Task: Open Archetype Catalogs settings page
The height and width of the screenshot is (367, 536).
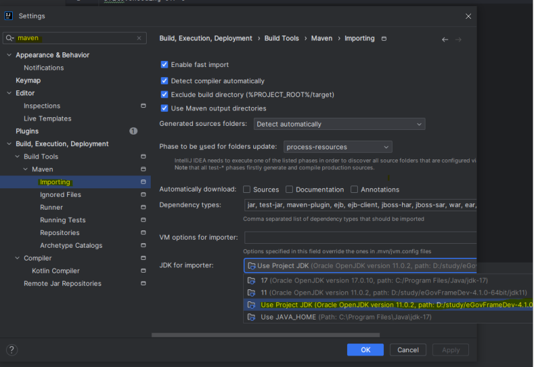Action: [71, 245]
